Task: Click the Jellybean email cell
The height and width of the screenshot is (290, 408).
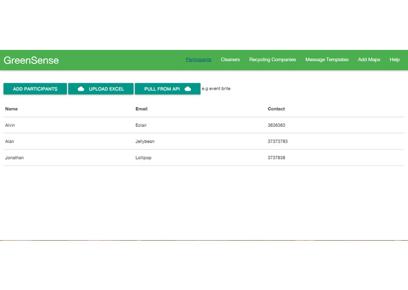Action: tap(144, 141)
